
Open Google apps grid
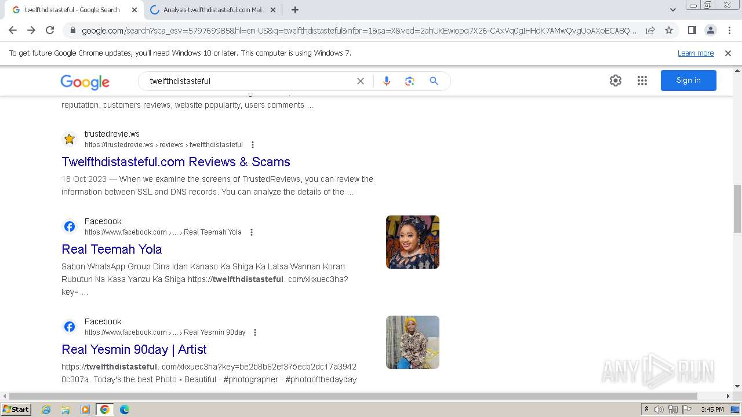(642, 81)
